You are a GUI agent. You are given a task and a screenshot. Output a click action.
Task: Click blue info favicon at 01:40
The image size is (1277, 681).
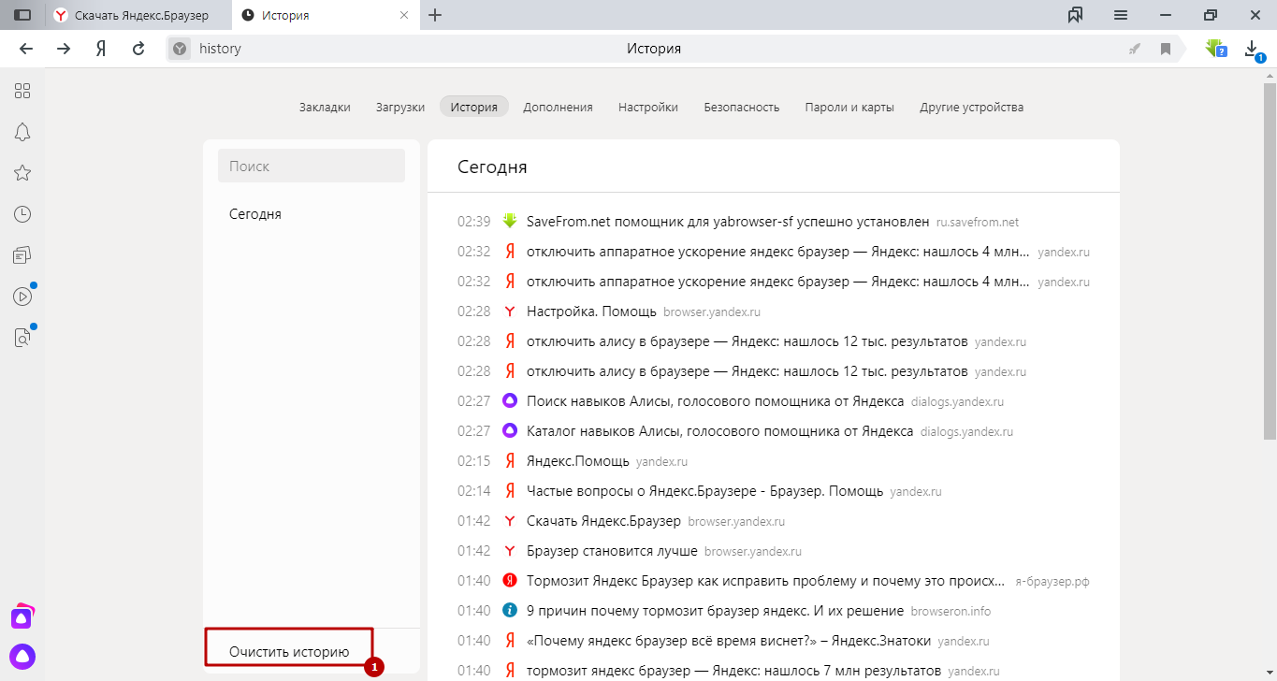510,611
